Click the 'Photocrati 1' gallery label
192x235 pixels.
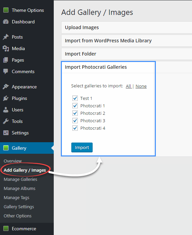tap(93, 106)
